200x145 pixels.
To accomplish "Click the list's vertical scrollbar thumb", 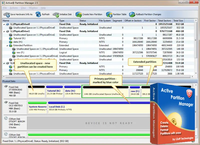I will tap(196, 40).
